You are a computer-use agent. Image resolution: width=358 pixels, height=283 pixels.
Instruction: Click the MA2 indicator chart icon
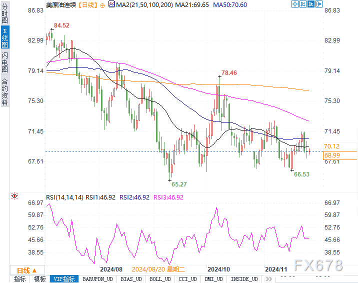pos(111,4)
